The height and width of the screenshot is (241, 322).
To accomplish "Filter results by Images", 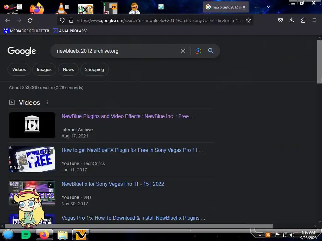I will [44, 69].
